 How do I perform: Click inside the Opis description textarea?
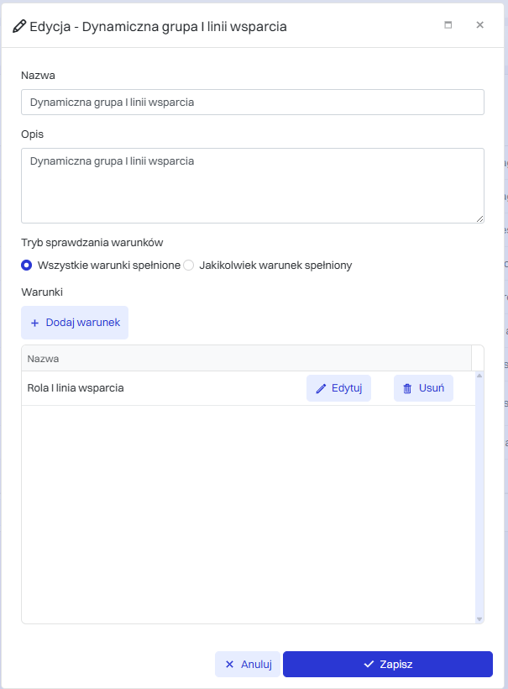point(253,186)
